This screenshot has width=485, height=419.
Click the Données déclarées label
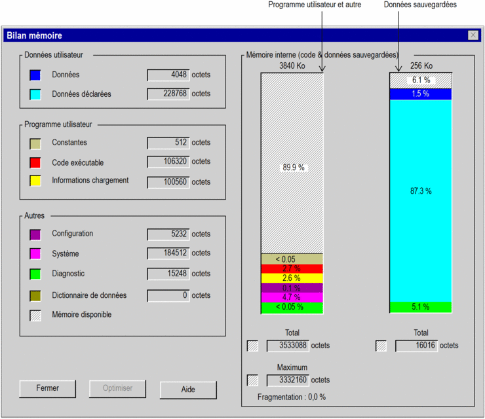pyautogui.click(x=81, y=94)
